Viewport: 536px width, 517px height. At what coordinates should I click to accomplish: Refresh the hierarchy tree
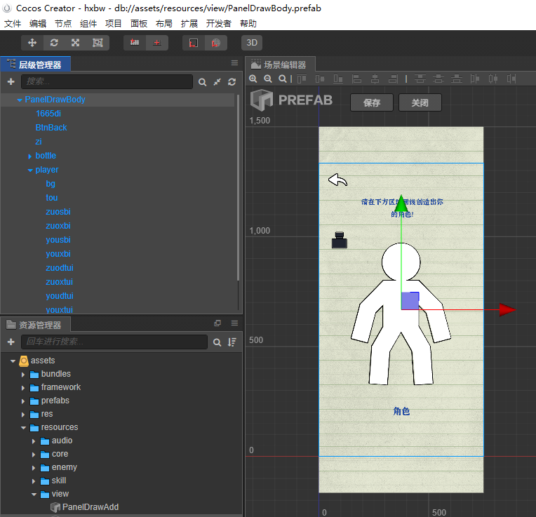click(232, 82)
